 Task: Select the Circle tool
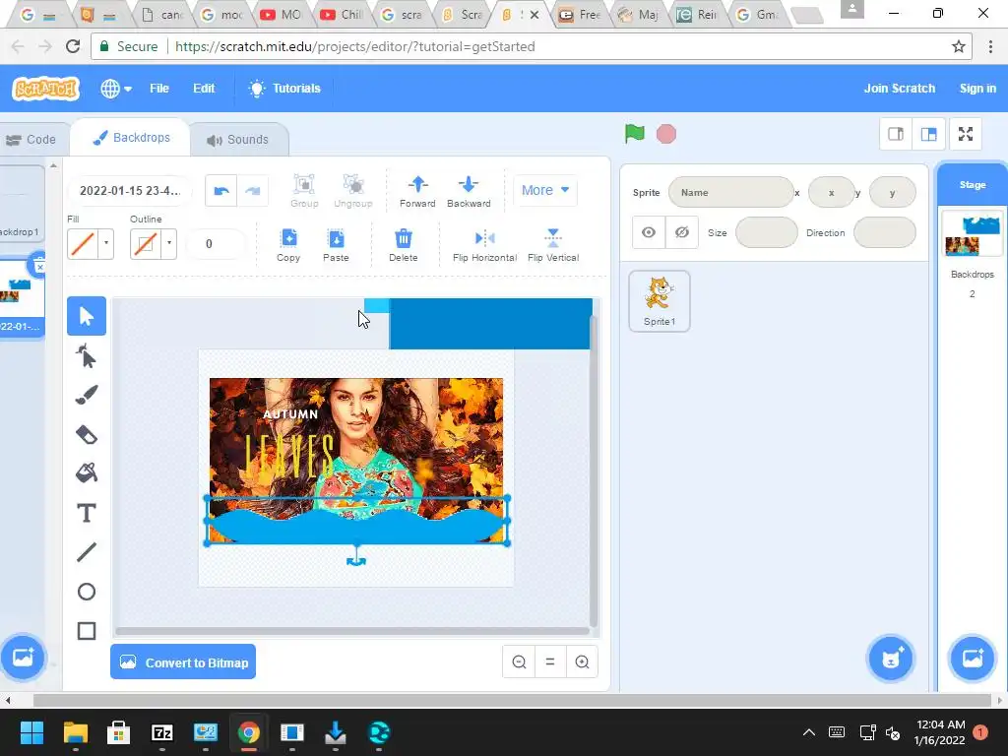pos(87,592)
